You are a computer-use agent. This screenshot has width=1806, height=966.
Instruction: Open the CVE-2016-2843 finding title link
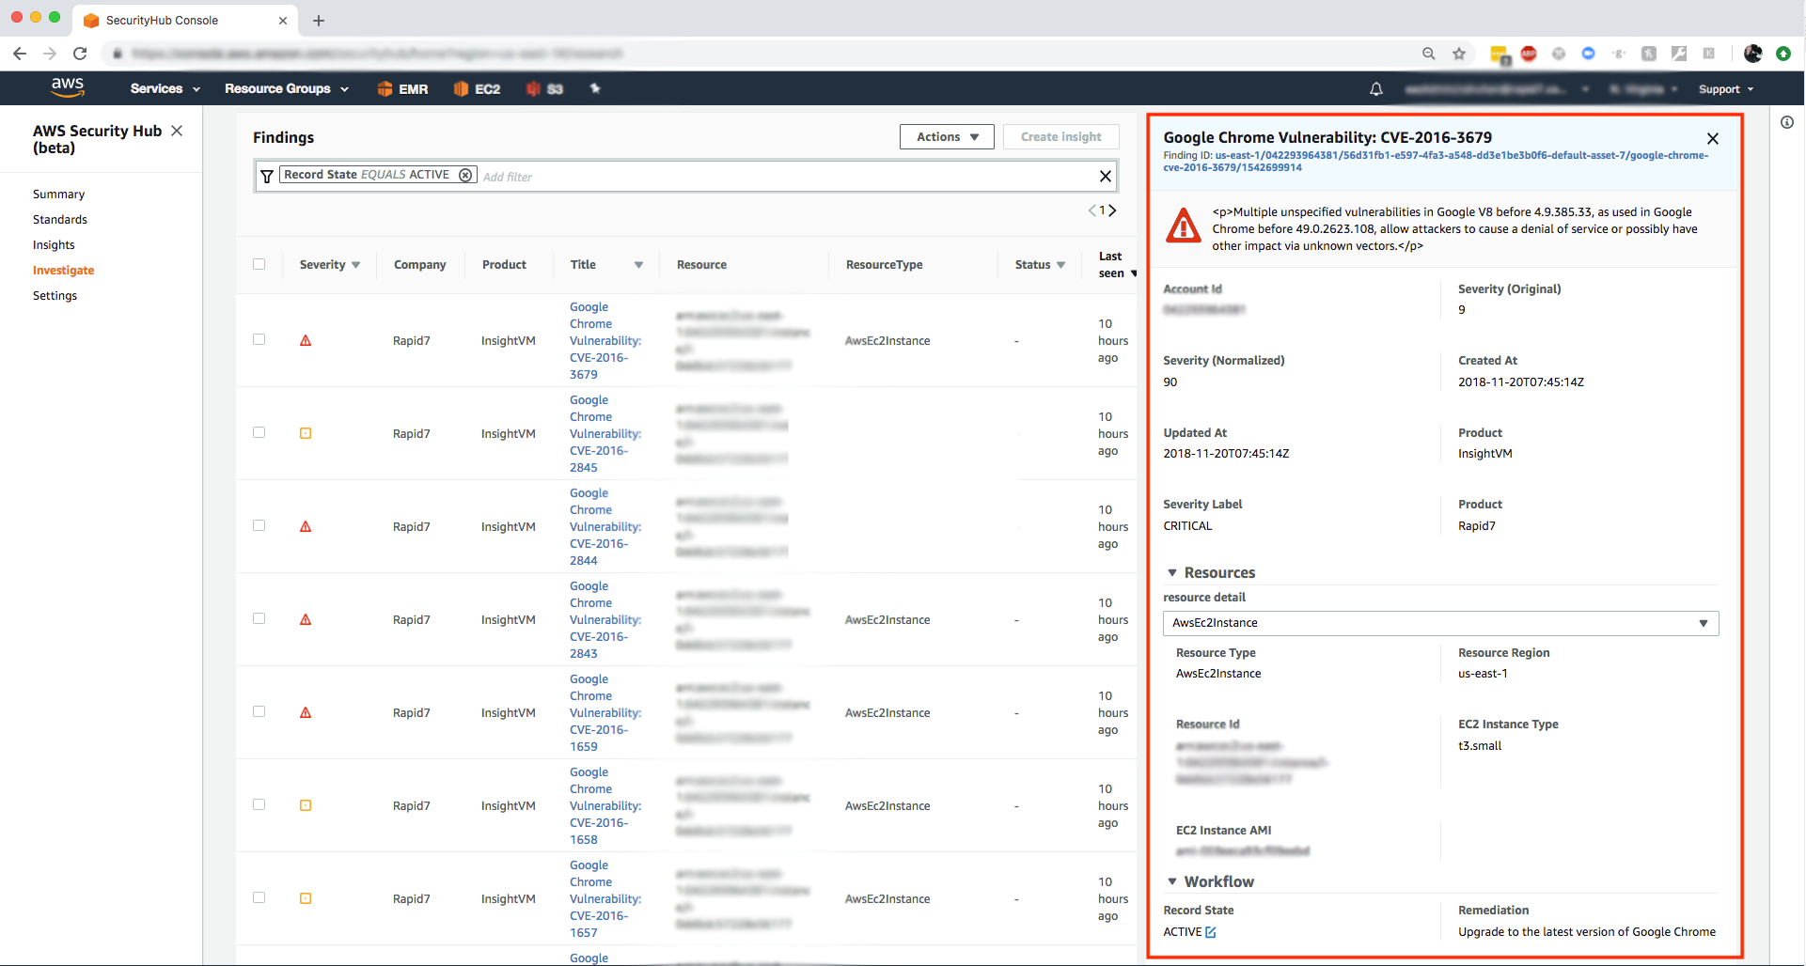(605, 619)
